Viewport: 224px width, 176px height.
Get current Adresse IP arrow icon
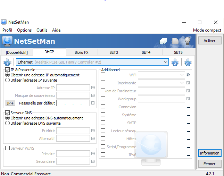point(93,88)
